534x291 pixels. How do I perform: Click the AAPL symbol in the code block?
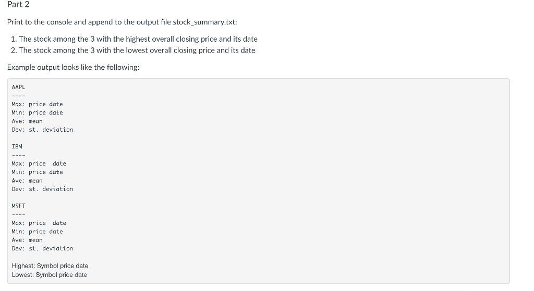tap(18, 87)
